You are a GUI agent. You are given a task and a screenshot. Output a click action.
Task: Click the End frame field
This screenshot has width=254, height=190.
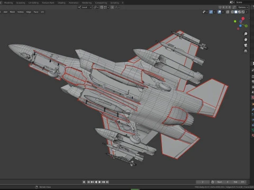pos(239,182)
